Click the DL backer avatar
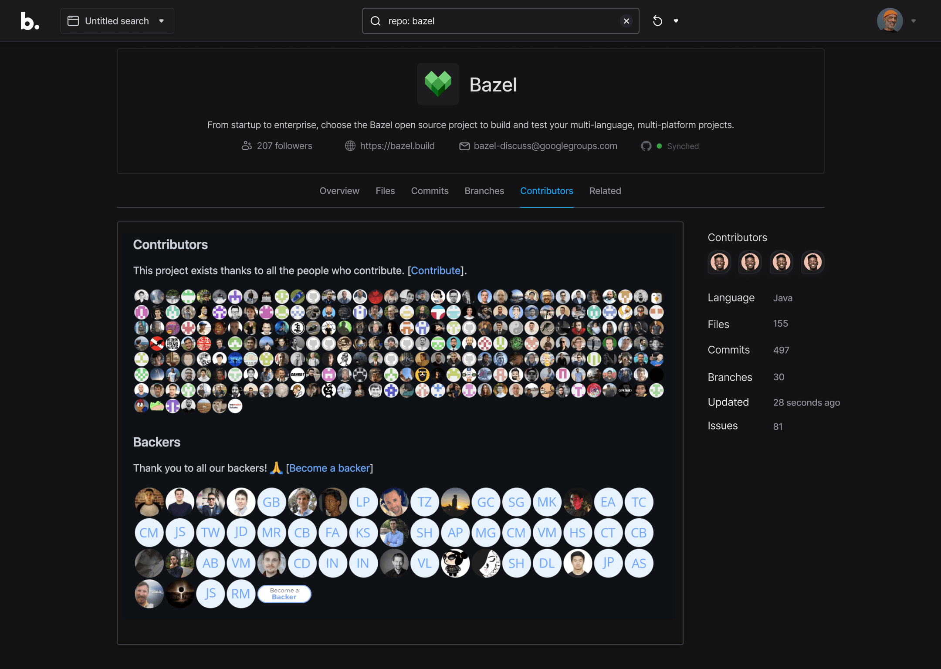Screen dimensions: 941x669 point(547,563)
